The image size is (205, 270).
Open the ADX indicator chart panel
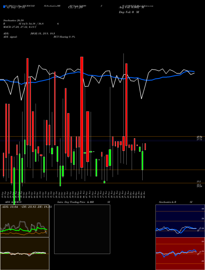pos(25,221)
